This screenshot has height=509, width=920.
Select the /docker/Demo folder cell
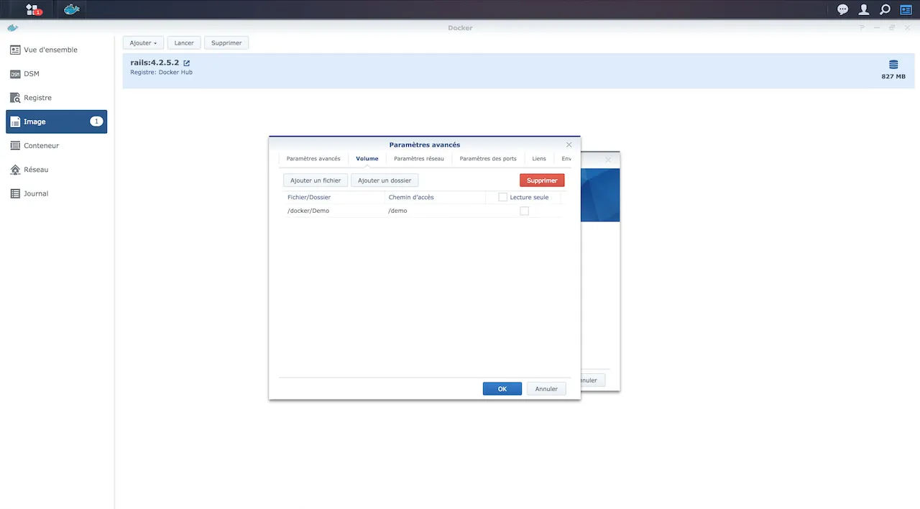pos(333,211)
